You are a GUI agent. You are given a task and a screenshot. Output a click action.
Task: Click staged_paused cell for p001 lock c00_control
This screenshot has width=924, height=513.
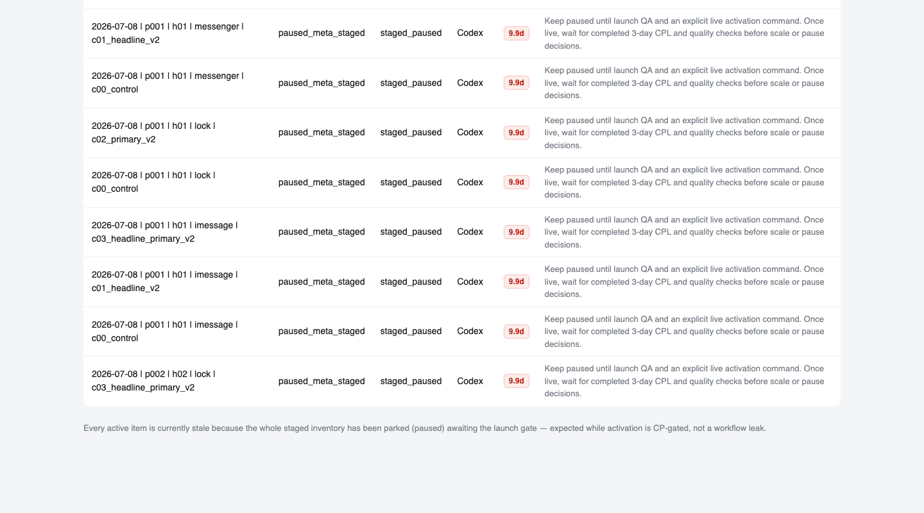[x=411, y=182]
